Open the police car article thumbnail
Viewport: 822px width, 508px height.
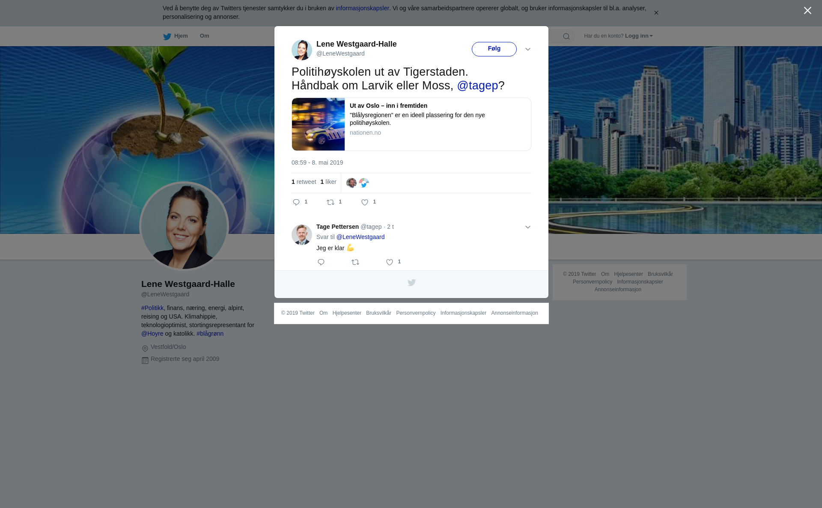click(318, 124)
